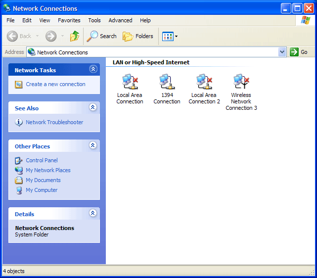Collapse the Details panel
The height and width of the screenshot is (278, 317).
pos(92,213)
